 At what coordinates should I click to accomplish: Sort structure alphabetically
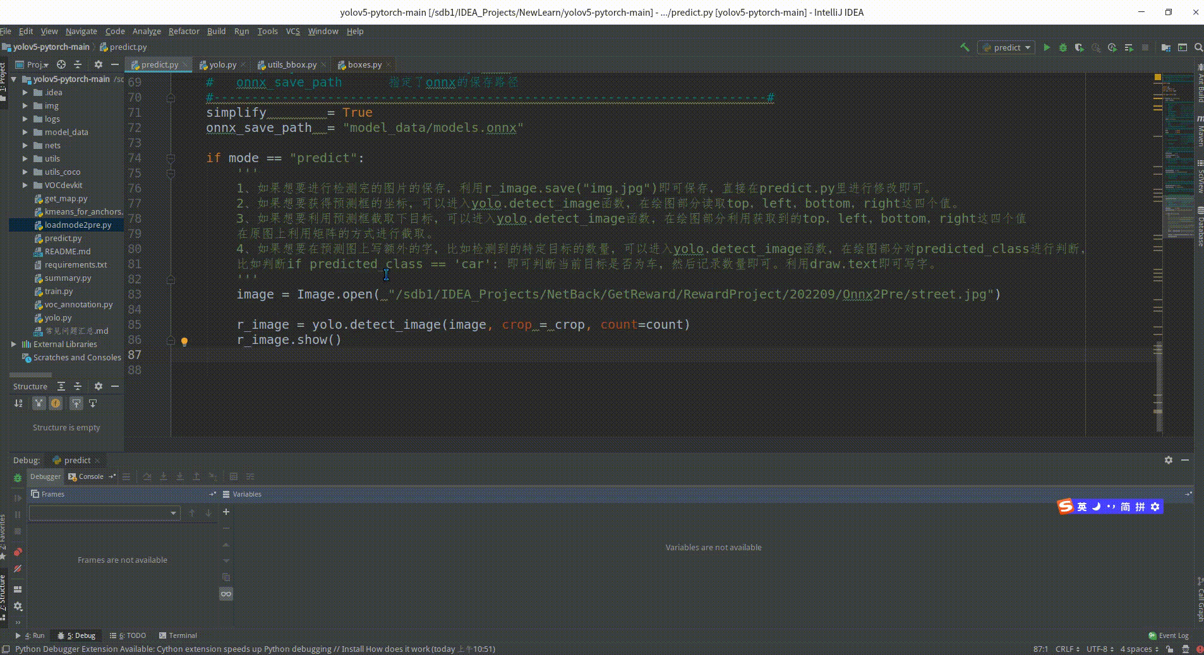pyautogui.click(x=18, y=403)
